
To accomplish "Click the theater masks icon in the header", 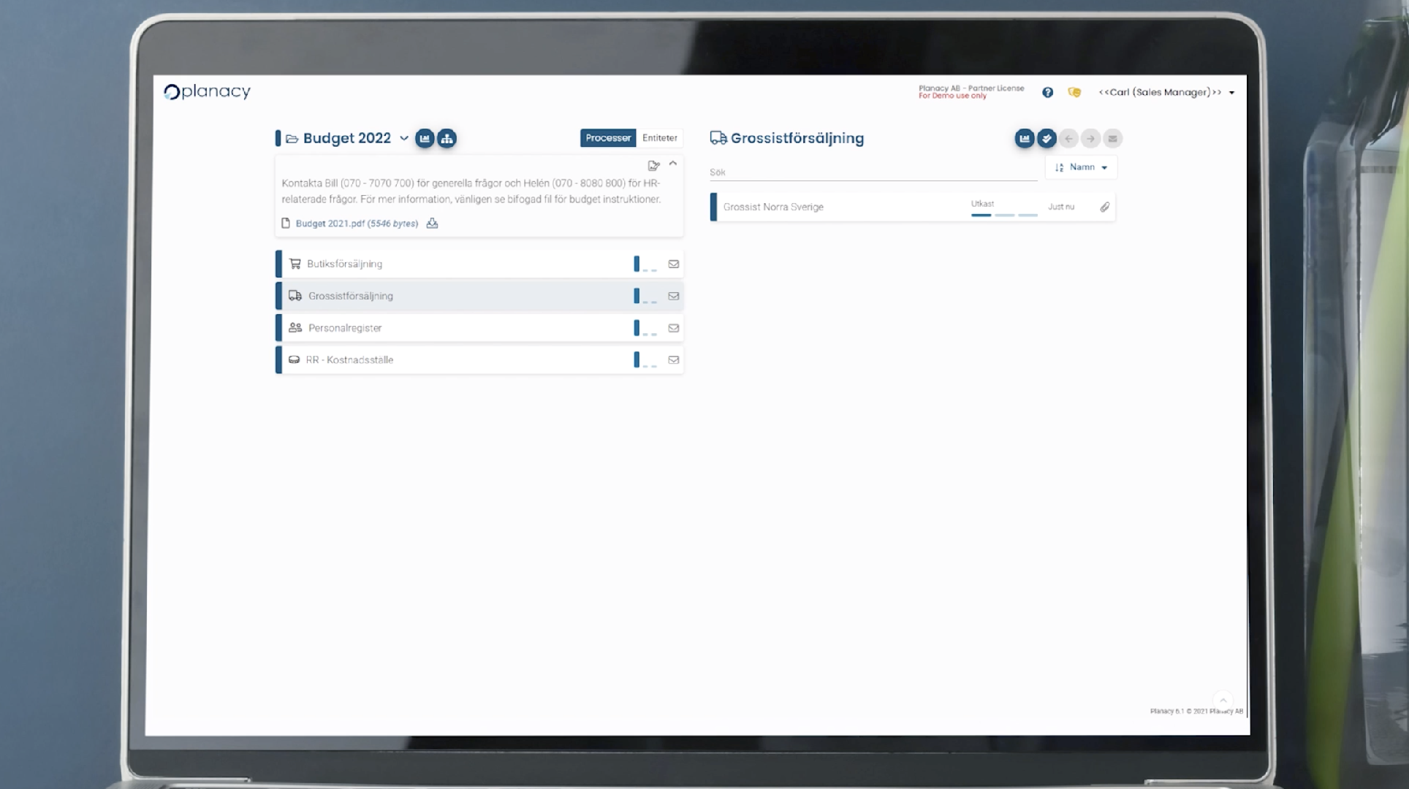I will point(1075,92).
